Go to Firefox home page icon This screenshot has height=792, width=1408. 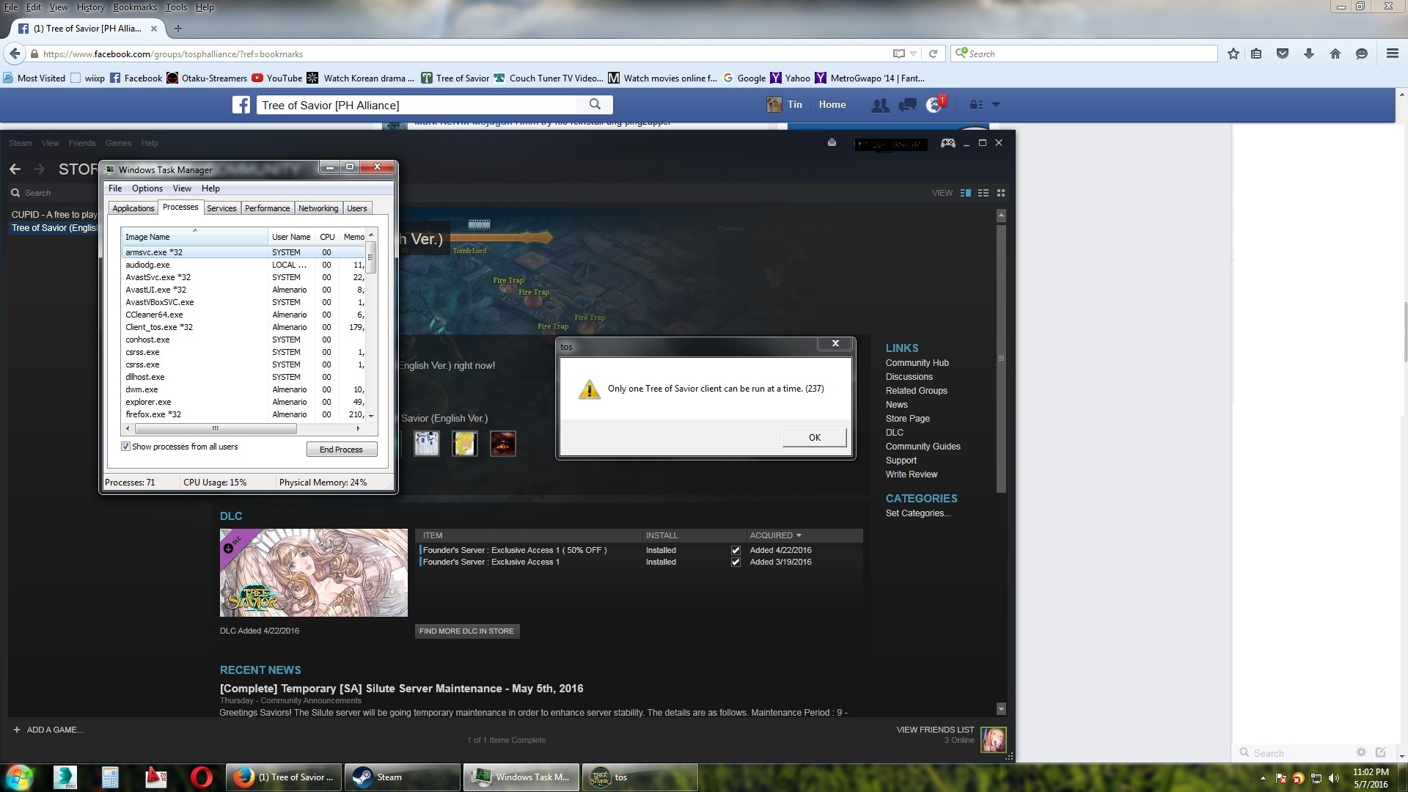(x=1335, y=54)
